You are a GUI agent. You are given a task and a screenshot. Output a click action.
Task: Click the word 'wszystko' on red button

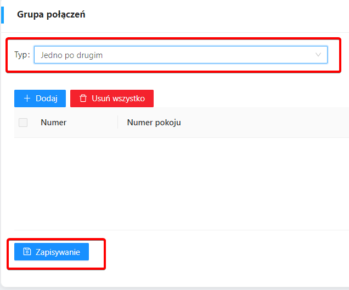128,98
